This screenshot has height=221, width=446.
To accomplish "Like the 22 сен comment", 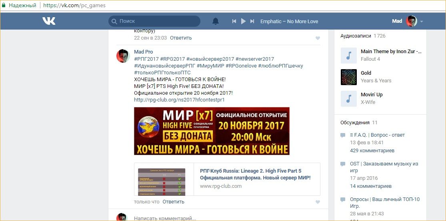I will [318, 38].
